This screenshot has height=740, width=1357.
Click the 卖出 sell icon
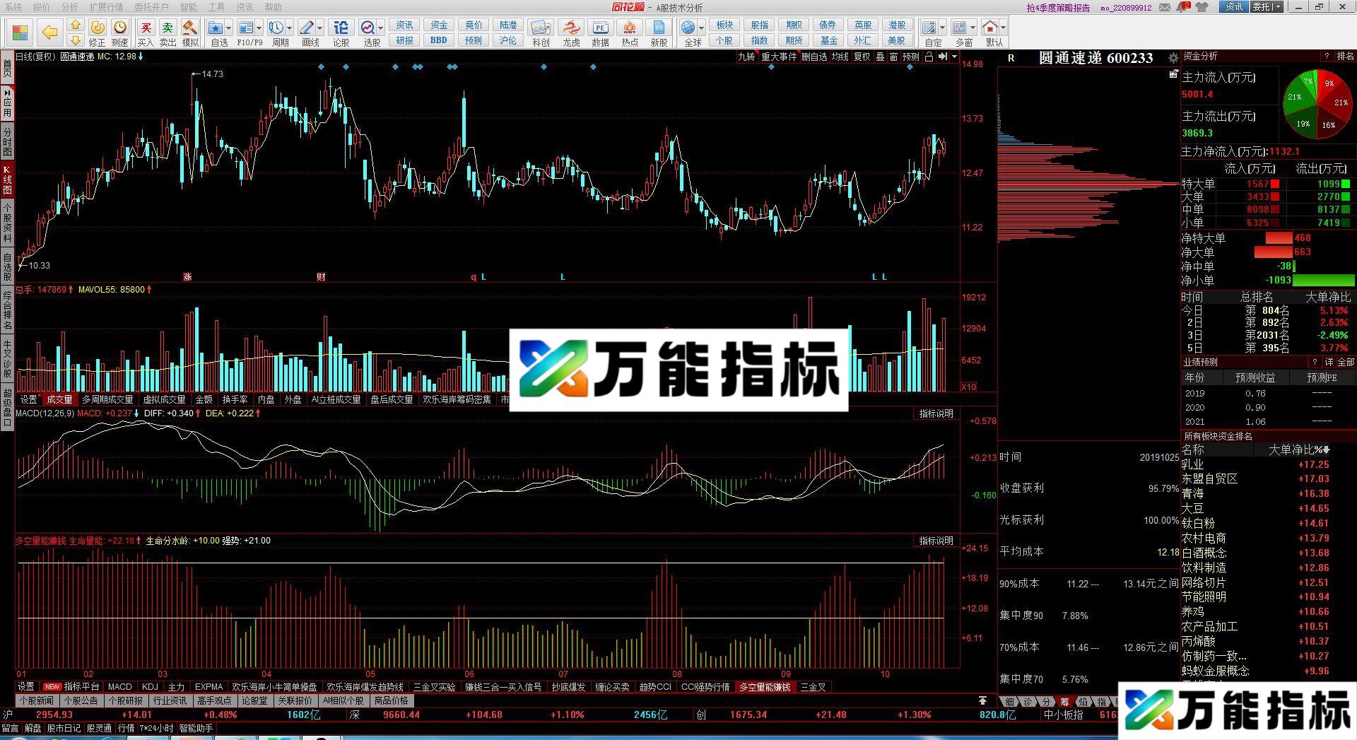(x=168, y=29)
